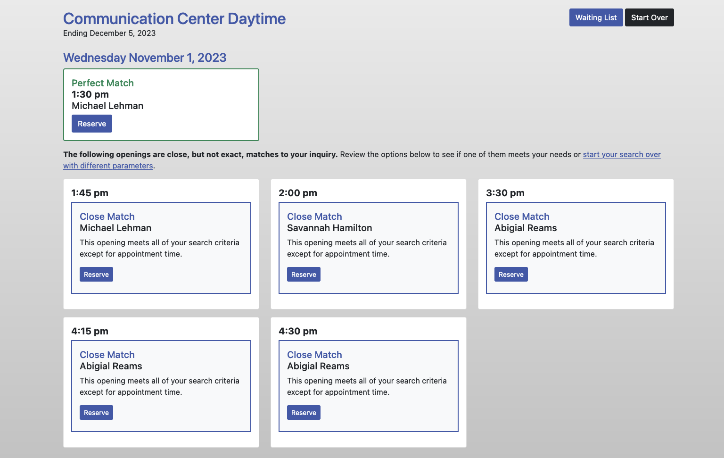The height and width of the screenshot is (458, 724).
Task: Click the bold openings description text
Action: 200,154
